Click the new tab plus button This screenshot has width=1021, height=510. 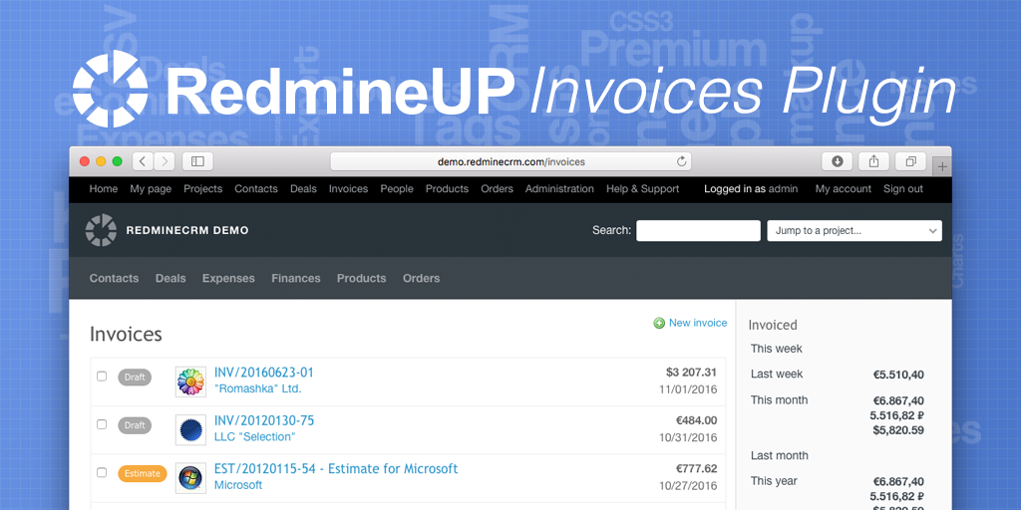point(942,166)
